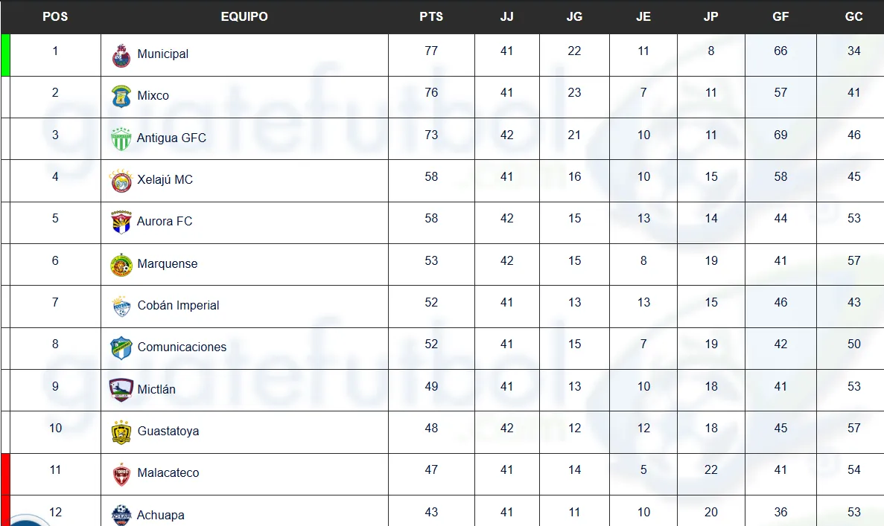Click the red position marker beside Malacateco
This screenshot has width=884, height=526.
point(5,473)
